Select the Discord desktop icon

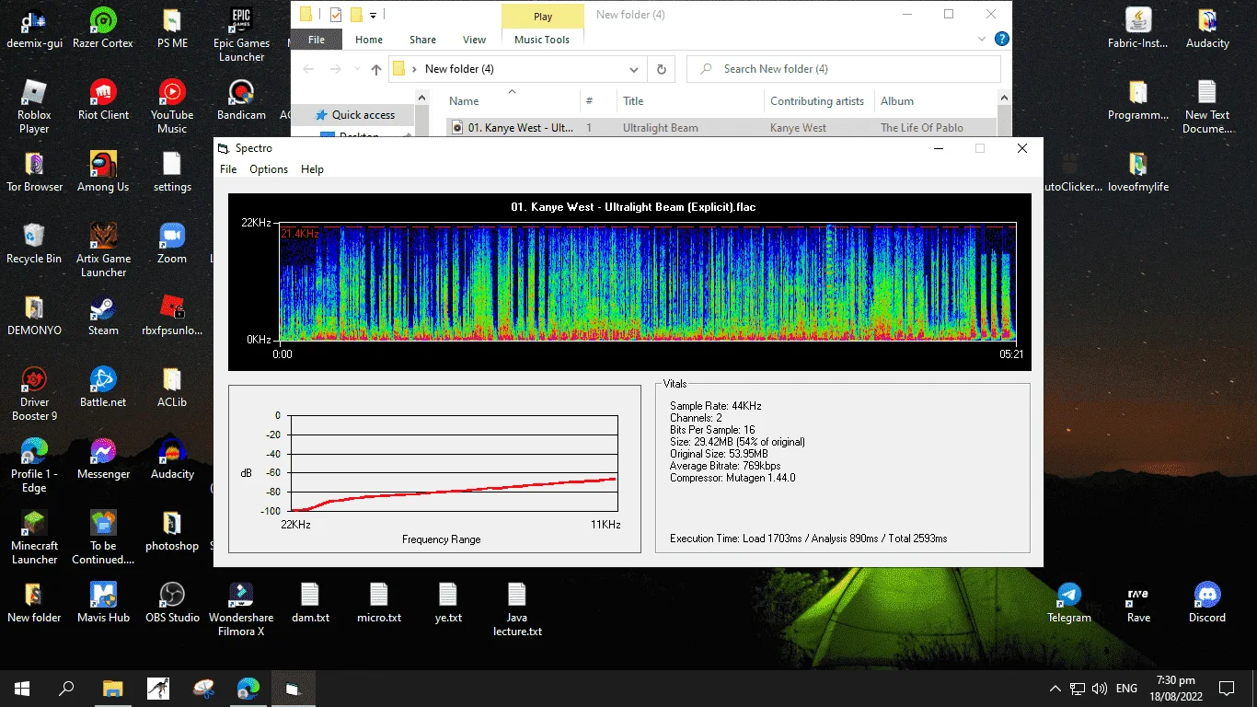[x=1207, y=602]
